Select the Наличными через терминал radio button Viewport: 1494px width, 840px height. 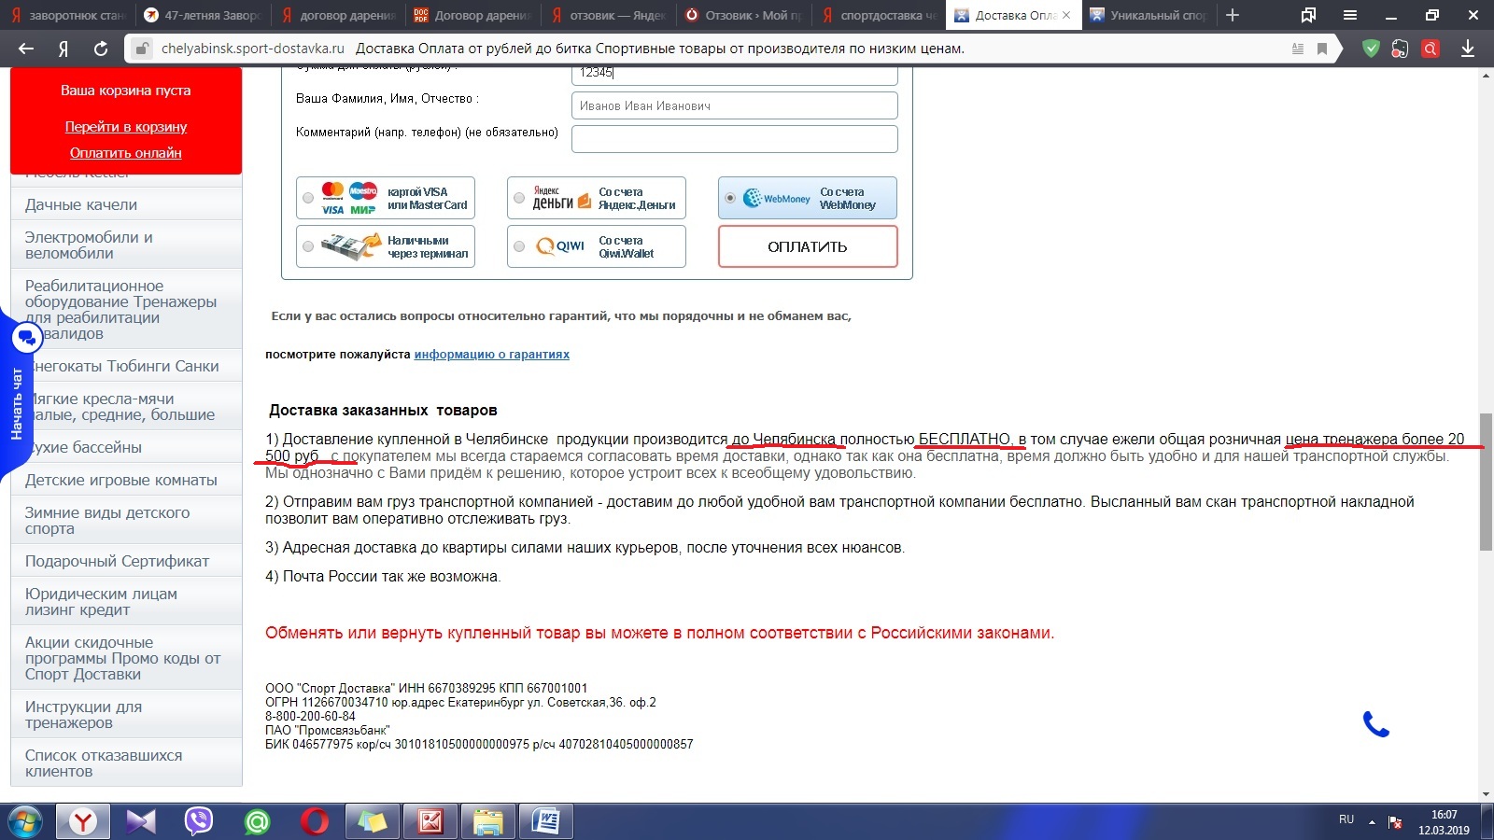[x=308, y=246]
